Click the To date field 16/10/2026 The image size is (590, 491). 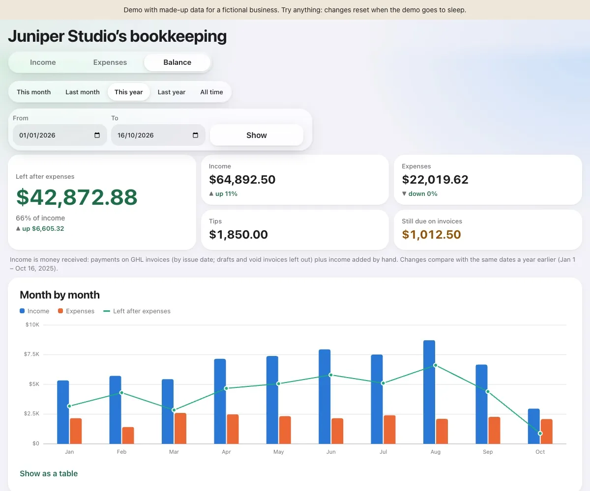(x=158, y=135)
